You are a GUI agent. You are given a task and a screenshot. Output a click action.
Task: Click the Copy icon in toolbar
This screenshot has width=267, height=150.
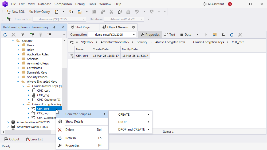coord(120,12)
